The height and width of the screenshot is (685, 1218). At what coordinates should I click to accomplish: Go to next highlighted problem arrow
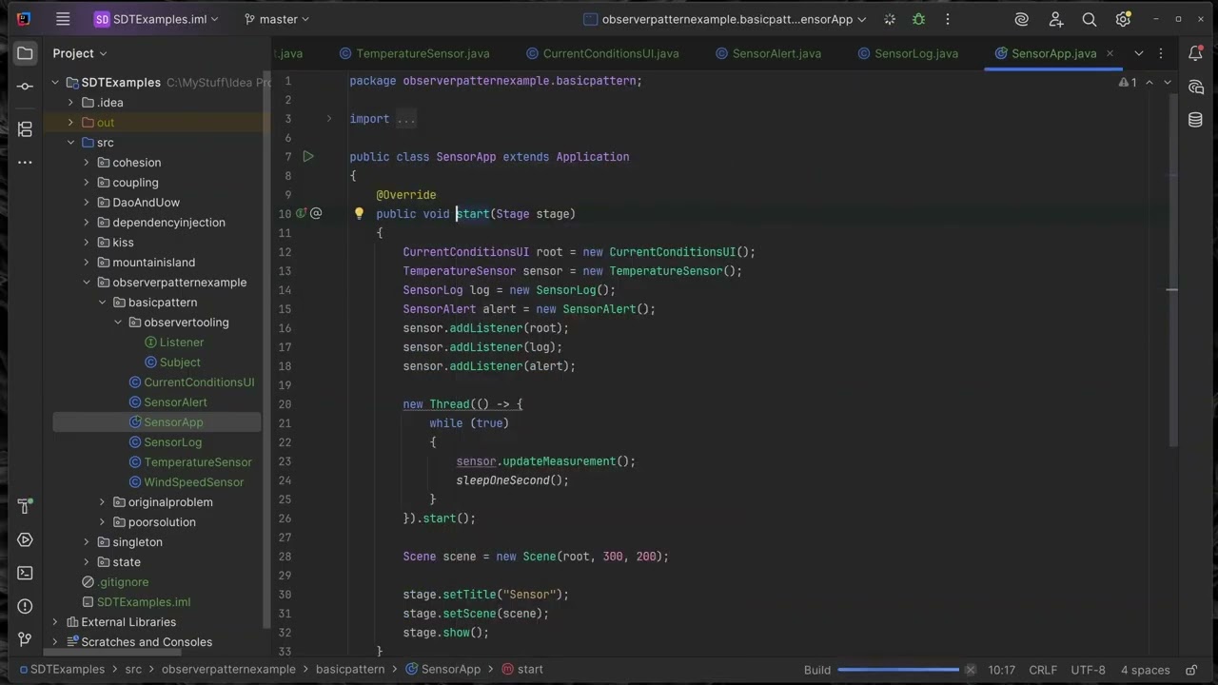pos(1168,83)
